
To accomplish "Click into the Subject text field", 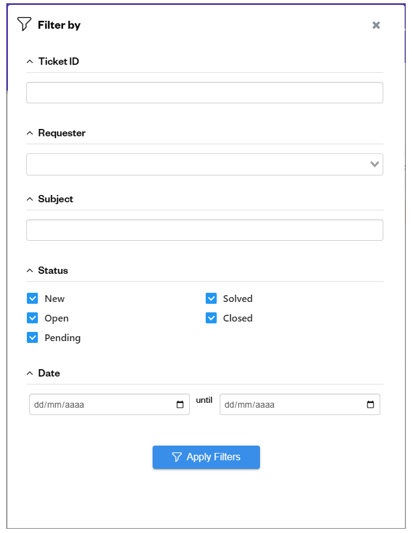I will pyautogui.click(x=204, y=230).
